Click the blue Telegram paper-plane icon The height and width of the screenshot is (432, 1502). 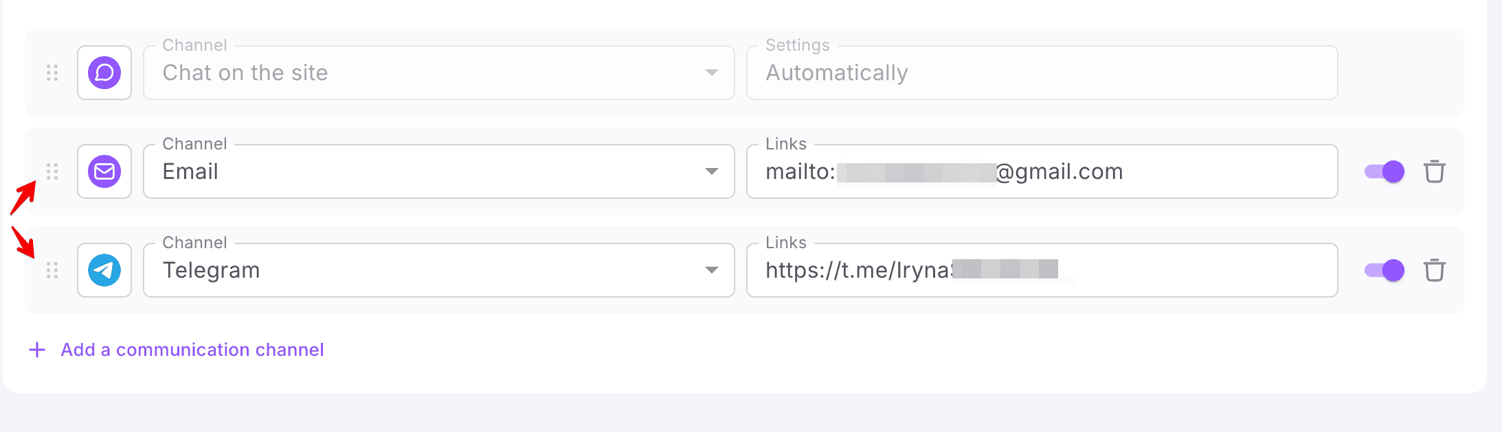point(104,270)
